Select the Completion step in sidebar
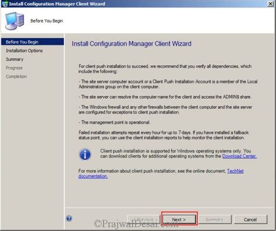276x231 pixels. [16, 76]
